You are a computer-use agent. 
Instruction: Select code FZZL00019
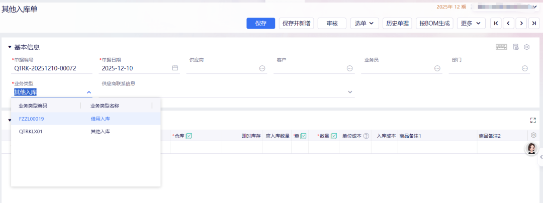tap(31, 119)
